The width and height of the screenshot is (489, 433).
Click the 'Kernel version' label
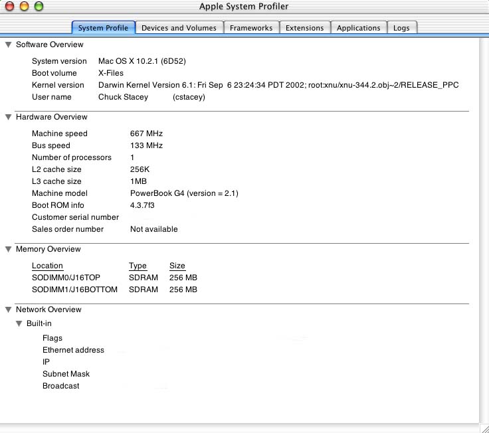pos(58,85)
